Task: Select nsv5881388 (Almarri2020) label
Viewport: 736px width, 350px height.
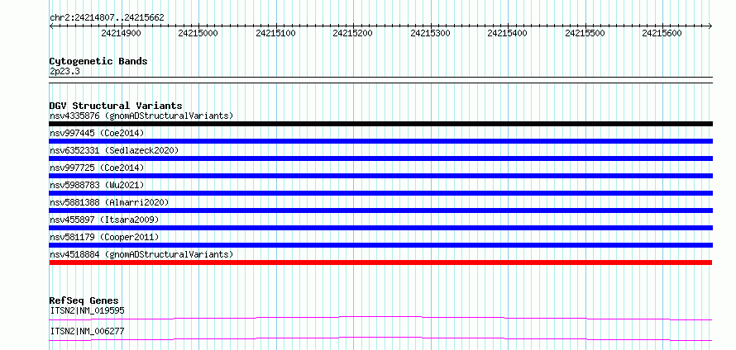Action: 109,202
